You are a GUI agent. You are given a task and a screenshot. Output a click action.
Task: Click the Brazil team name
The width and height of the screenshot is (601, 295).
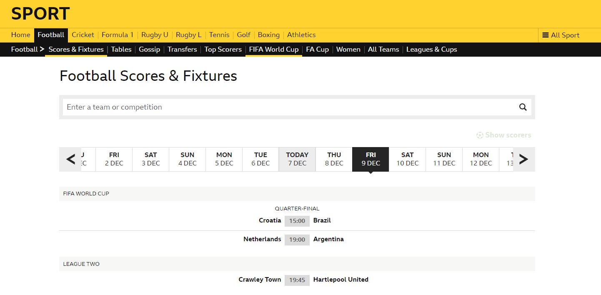(x=322, y=220)
